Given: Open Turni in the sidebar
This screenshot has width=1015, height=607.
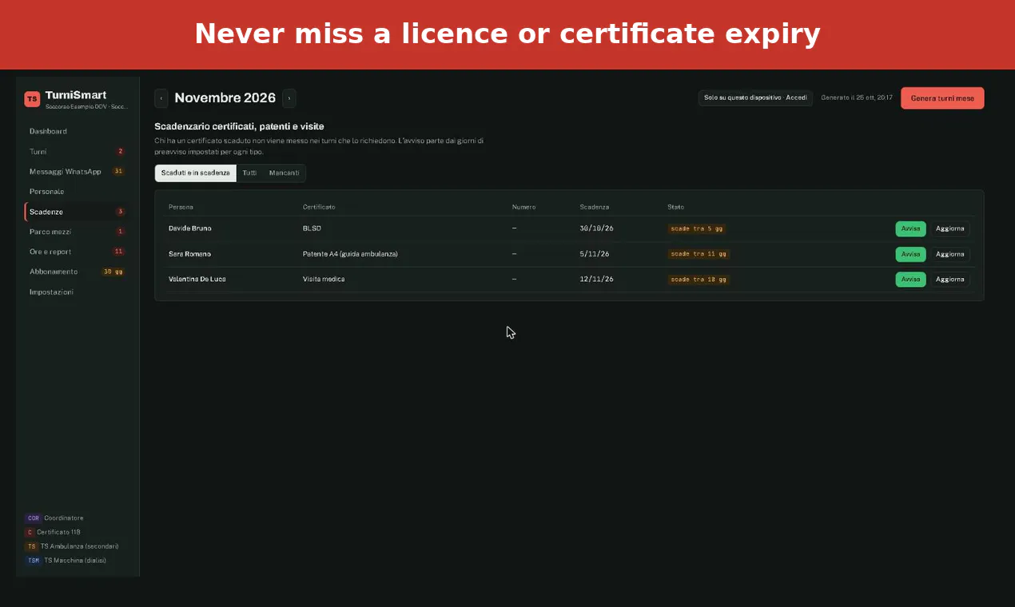Looking at the screenshot, I should point(76,151).
